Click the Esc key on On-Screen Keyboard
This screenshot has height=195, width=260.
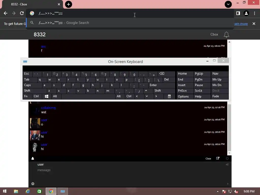[27, 74]
